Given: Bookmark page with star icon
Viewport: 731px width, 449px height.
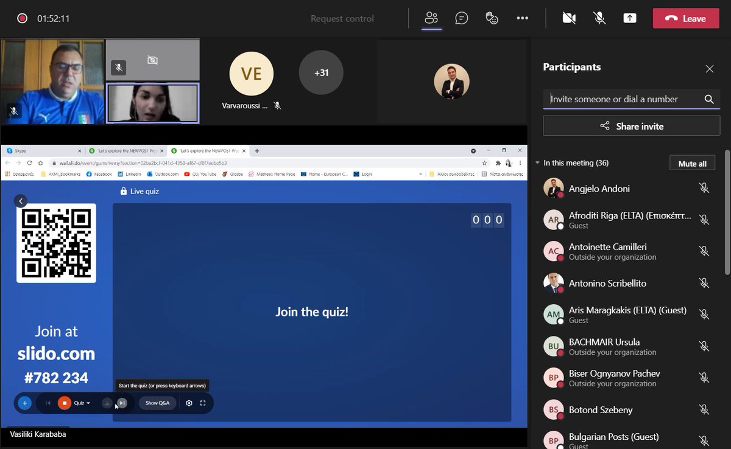Looking at the screenshot, I should [x=484, y=163].
